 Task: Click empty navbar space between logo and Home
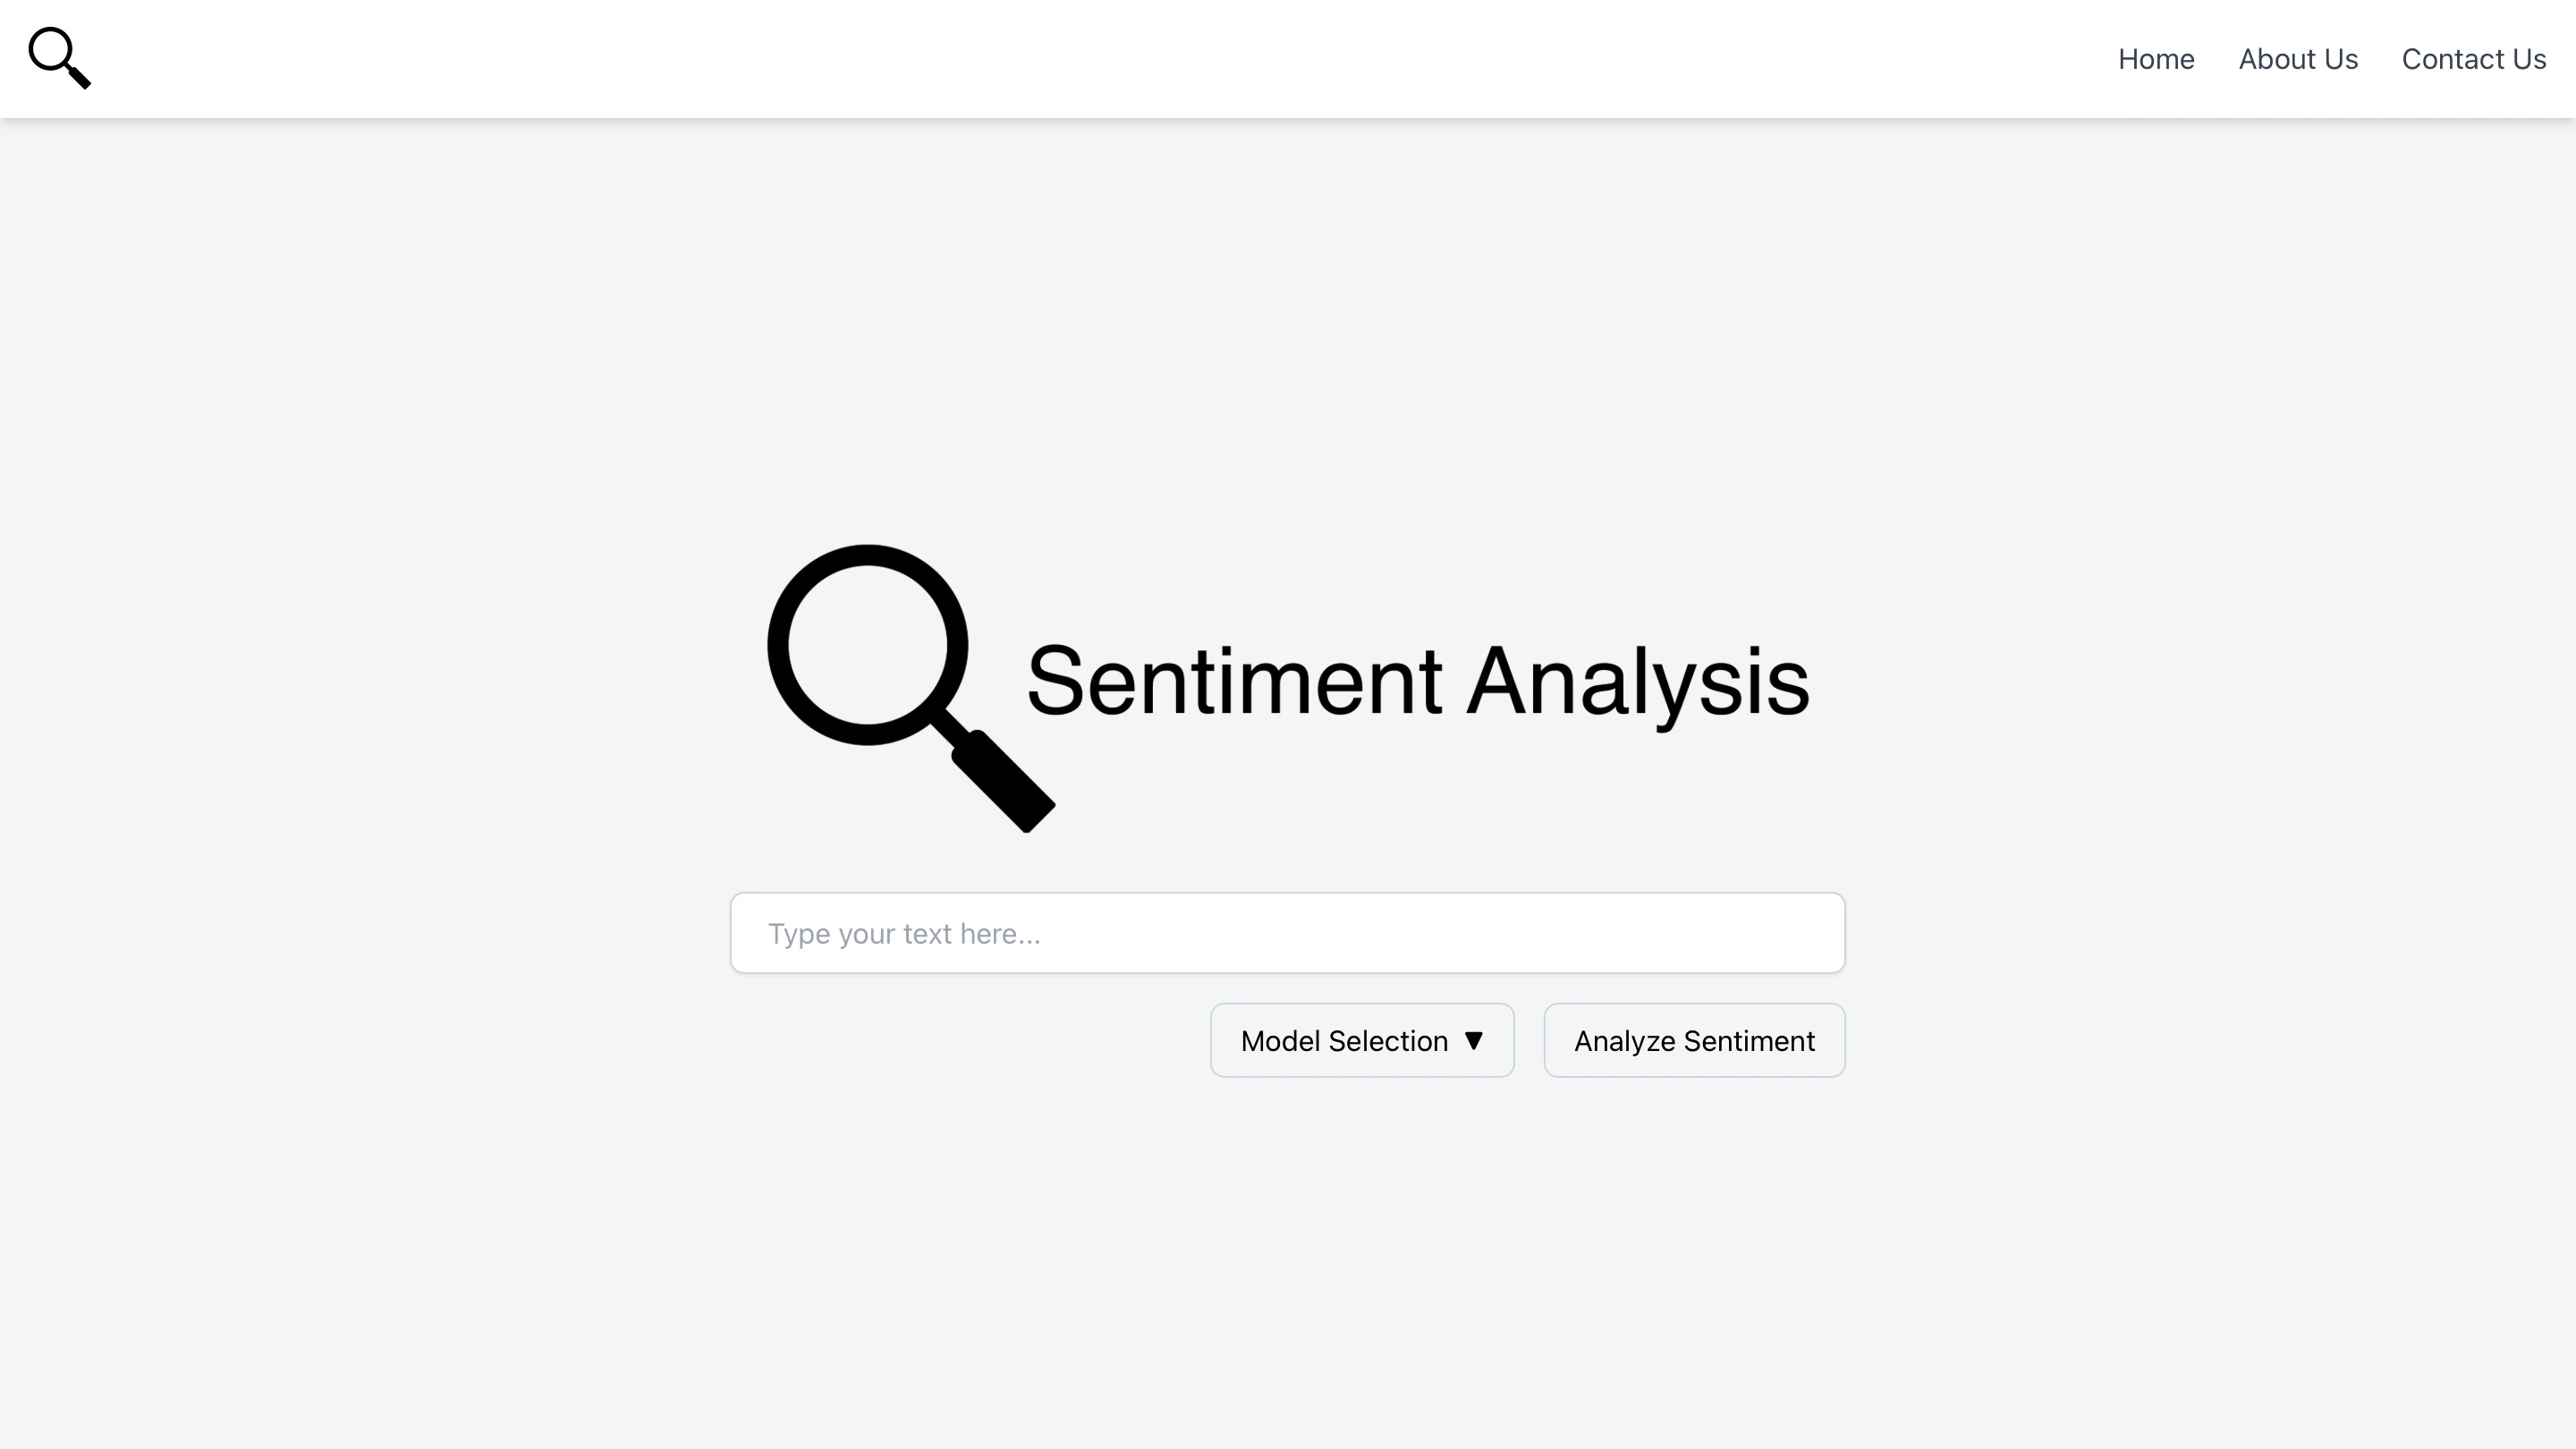click(1100, 59)
